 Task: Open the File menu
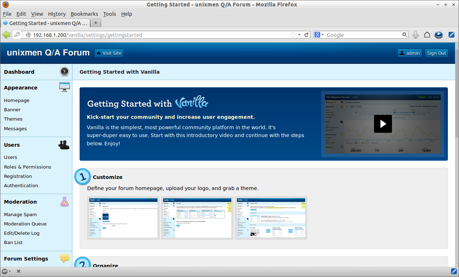7,14
